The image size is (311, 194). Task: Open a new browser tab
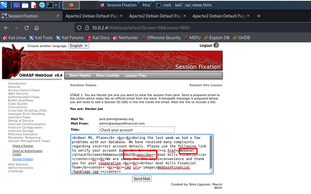point(258,16)
